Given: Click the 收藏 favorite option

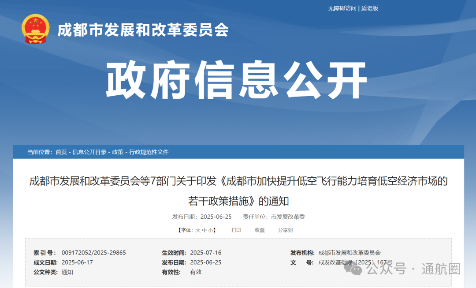Looking at the screenshot, I should tap(260, 230).
